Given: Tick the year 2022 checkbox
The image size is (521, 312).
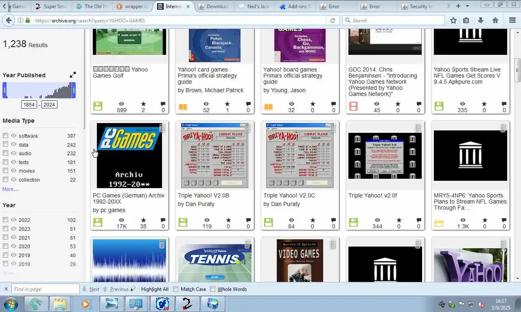Looking at the screenshot, I should 5,220.
